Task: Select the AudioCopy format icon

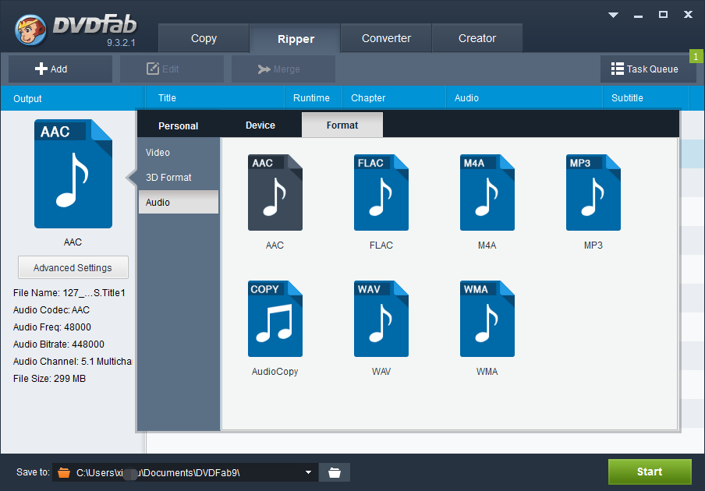Action: (x=275, y=319)
